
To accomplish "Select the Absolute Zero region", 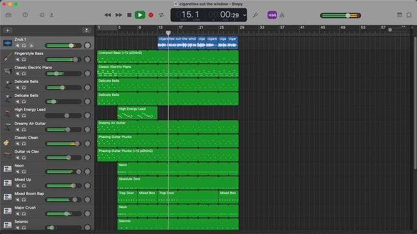I will pyautogui.click(x=178, y=183).
